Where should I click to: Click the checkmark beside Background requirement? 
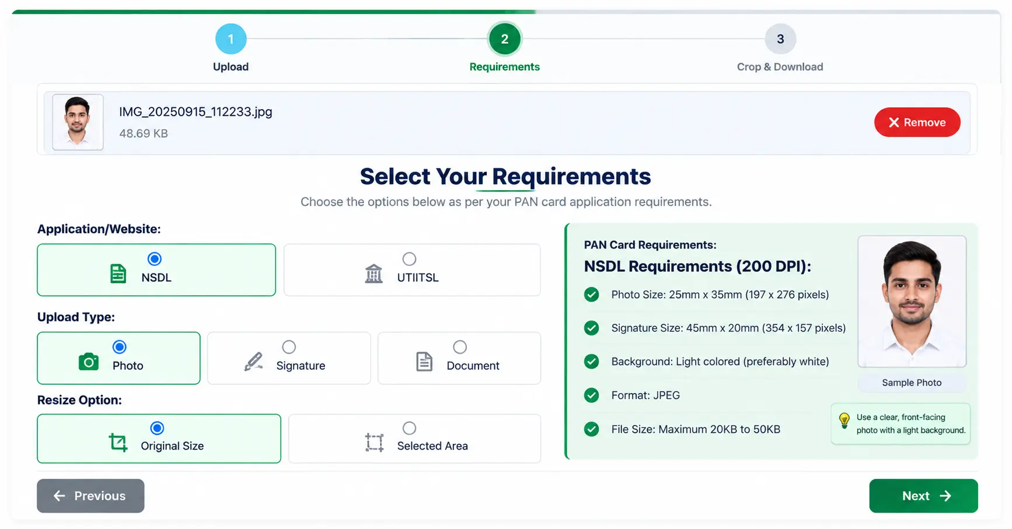591,362
